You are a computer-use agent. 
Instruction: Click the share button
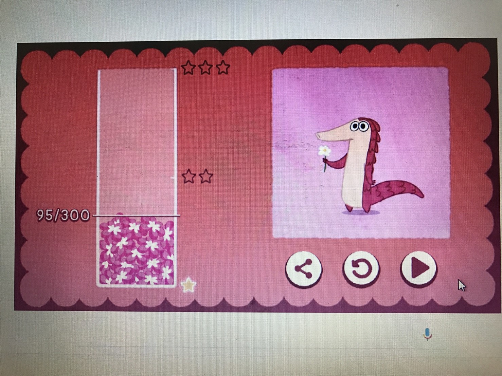point(304,269)
